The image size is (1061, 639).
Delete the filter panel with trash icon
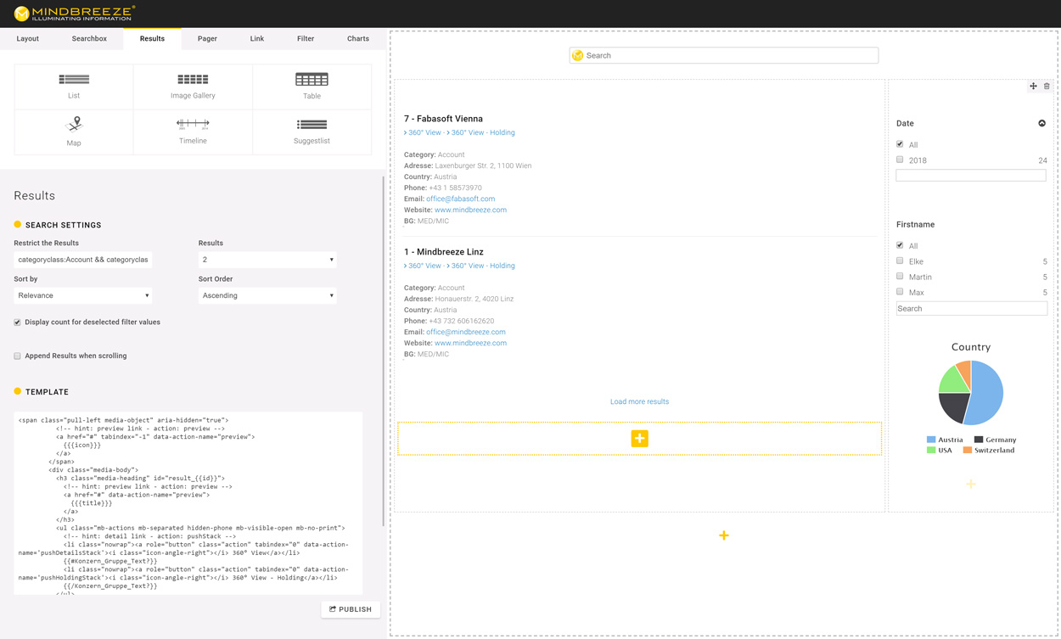[x=1047, y=87]
